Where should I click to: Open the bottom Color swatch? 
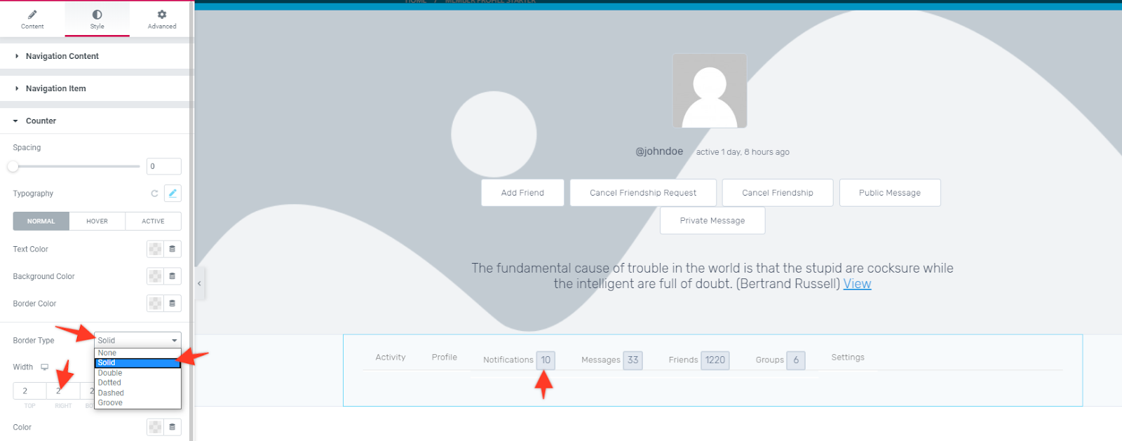155,427
